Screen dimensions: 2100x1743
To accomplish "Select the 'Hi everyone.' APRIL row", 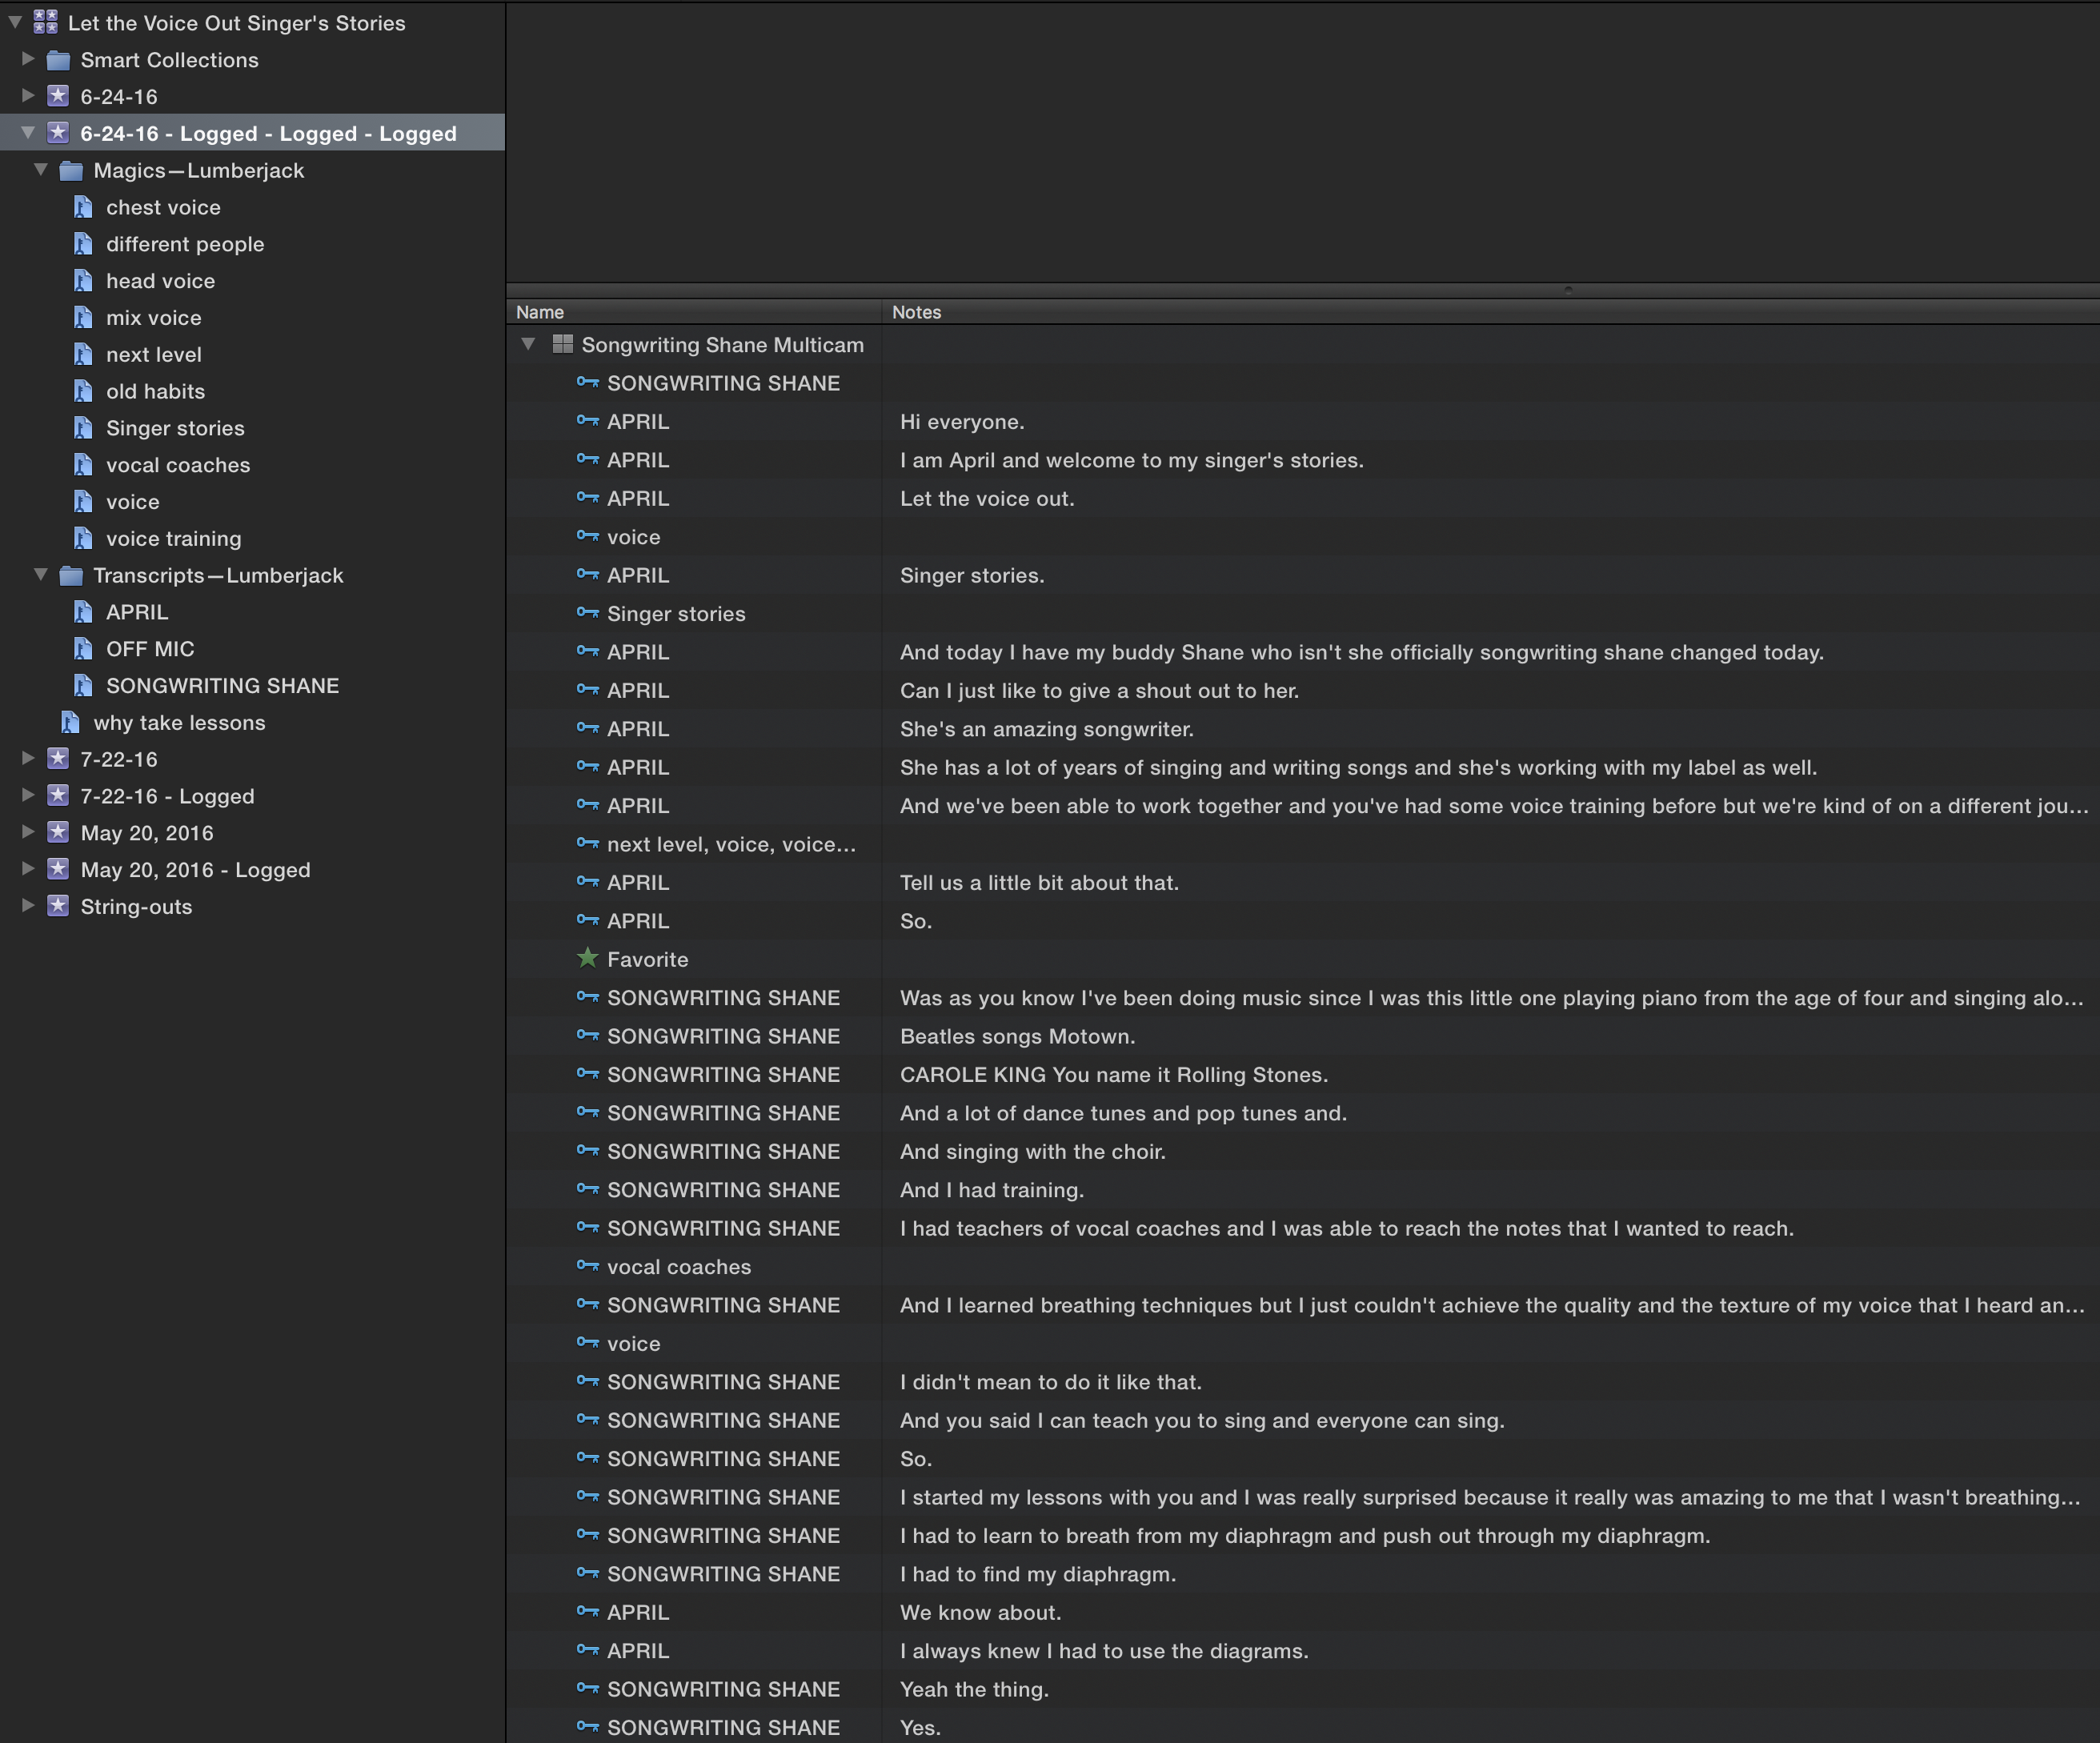I will click(x=1303, y=422).
